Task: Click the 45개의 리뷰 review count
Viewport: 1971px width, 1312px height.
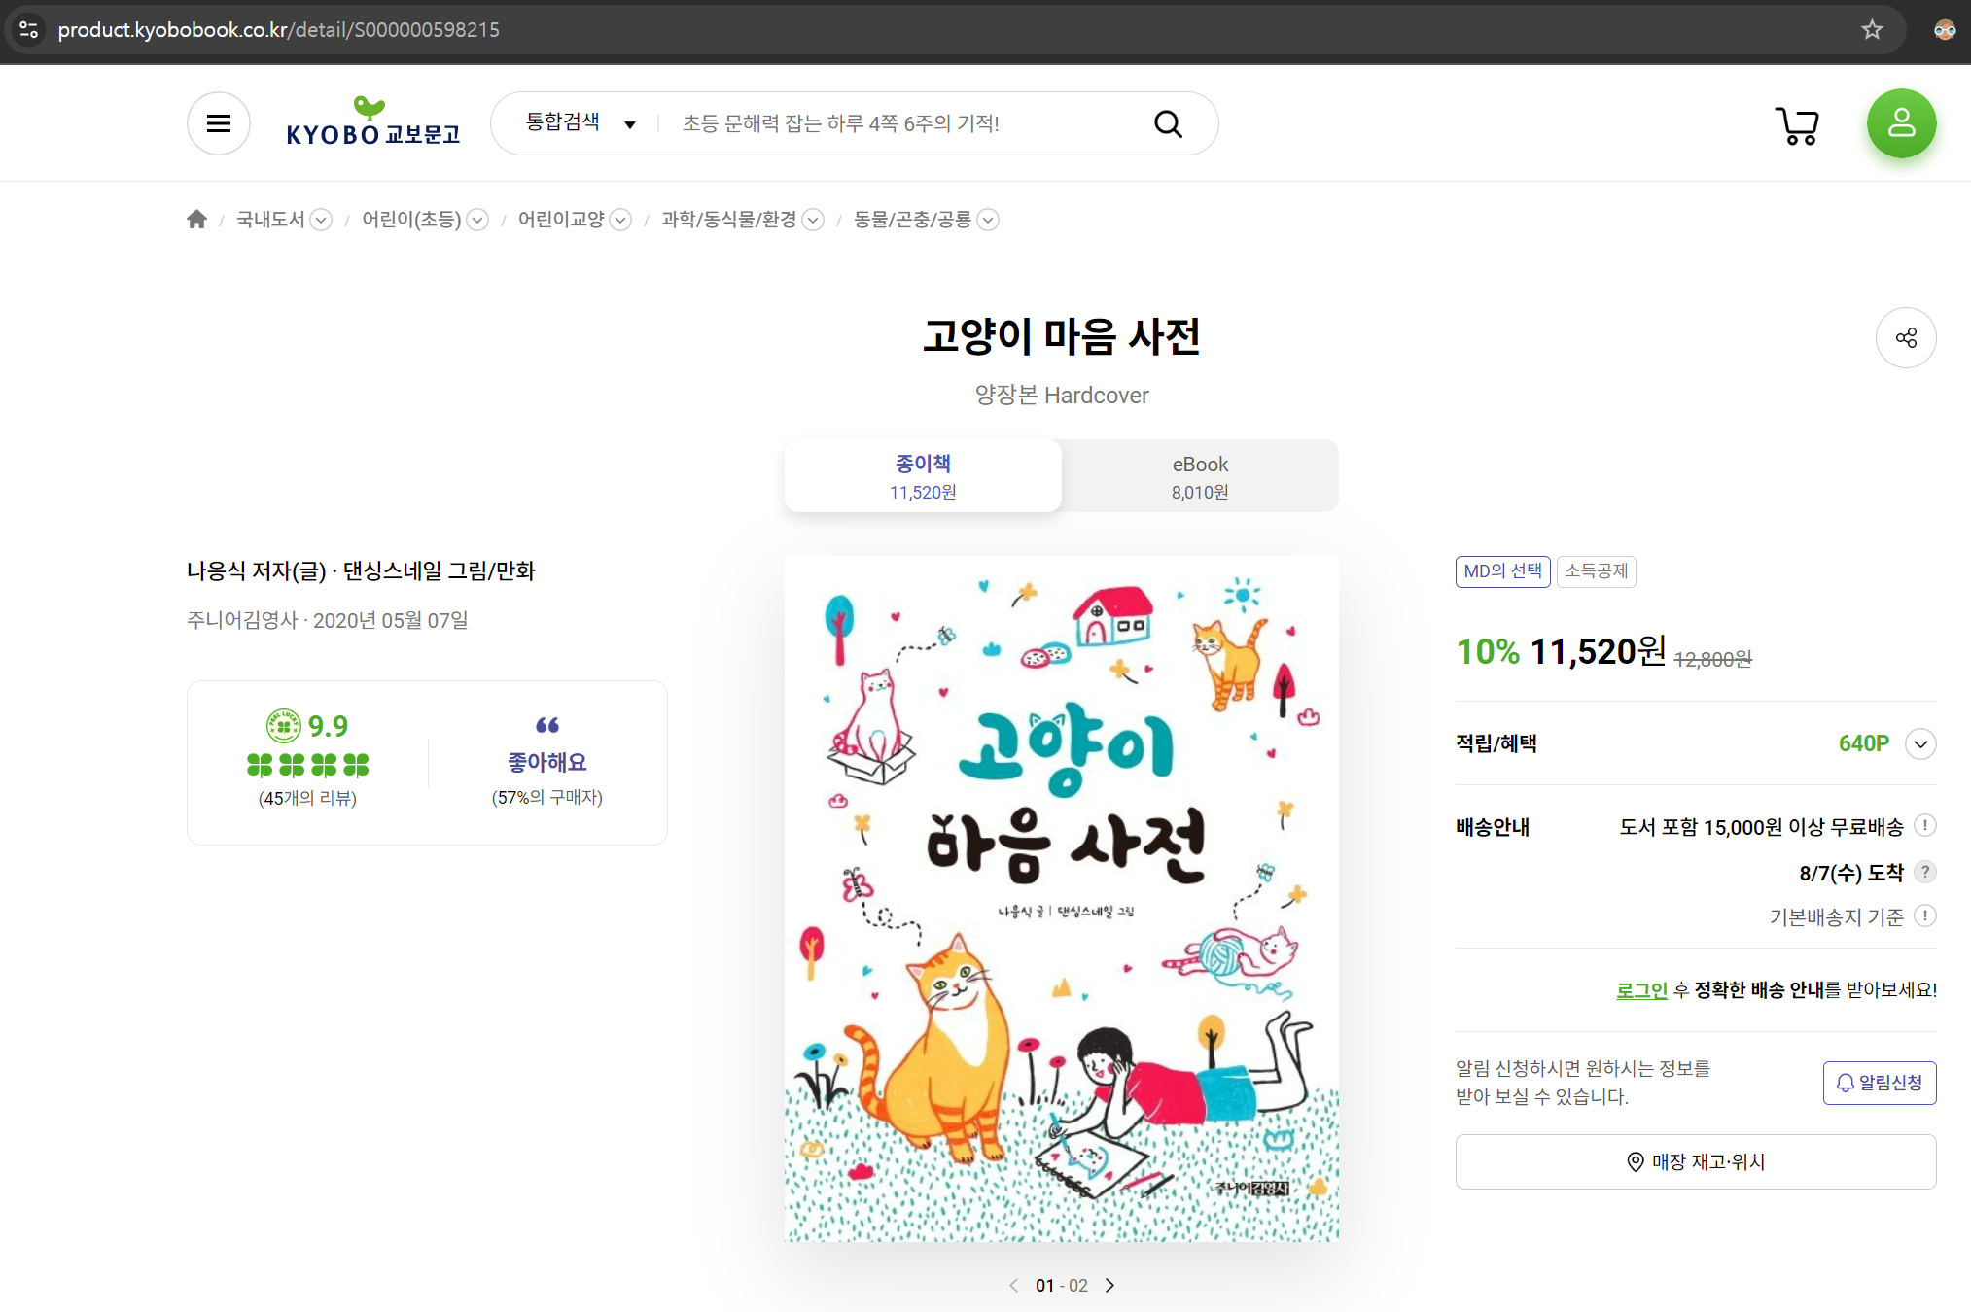Action: [x=307, y=798]
